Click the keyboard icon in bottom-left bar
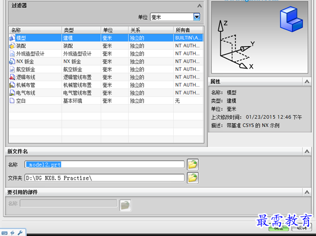Image resolution: width=316 pixels, height=236 pixels. [4, 233]
